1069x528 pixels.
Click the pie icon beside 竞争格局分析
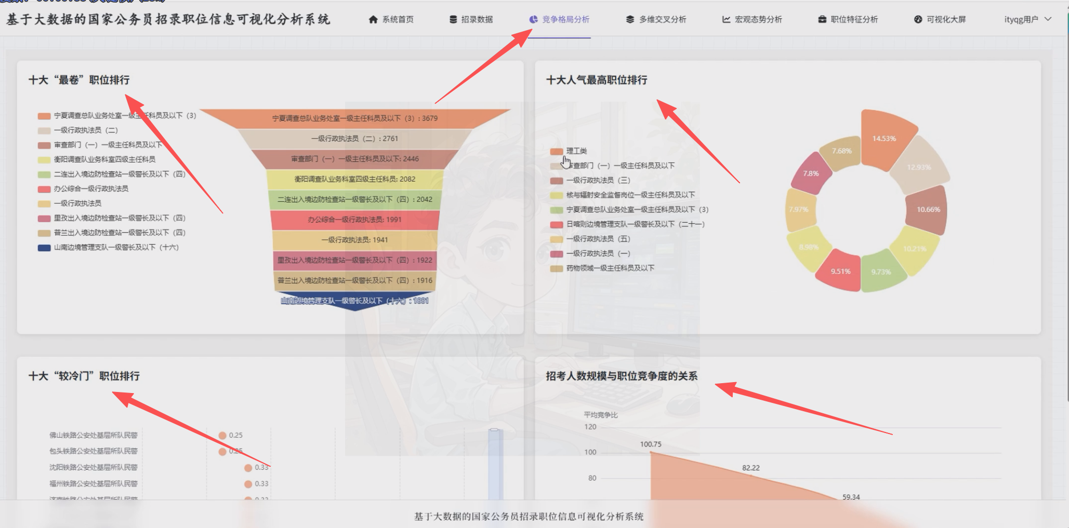click(x=533, y=20)
